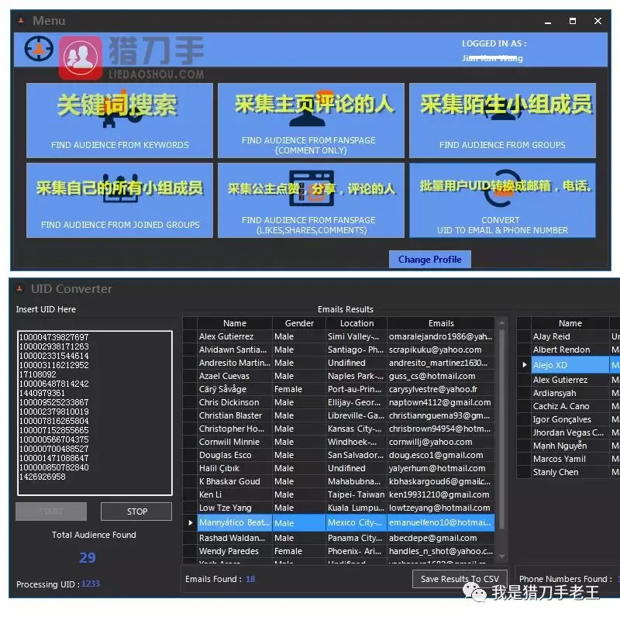Click the UID line 1426926958 in the list
Screen dimensions: 620x620
point(43,477)
